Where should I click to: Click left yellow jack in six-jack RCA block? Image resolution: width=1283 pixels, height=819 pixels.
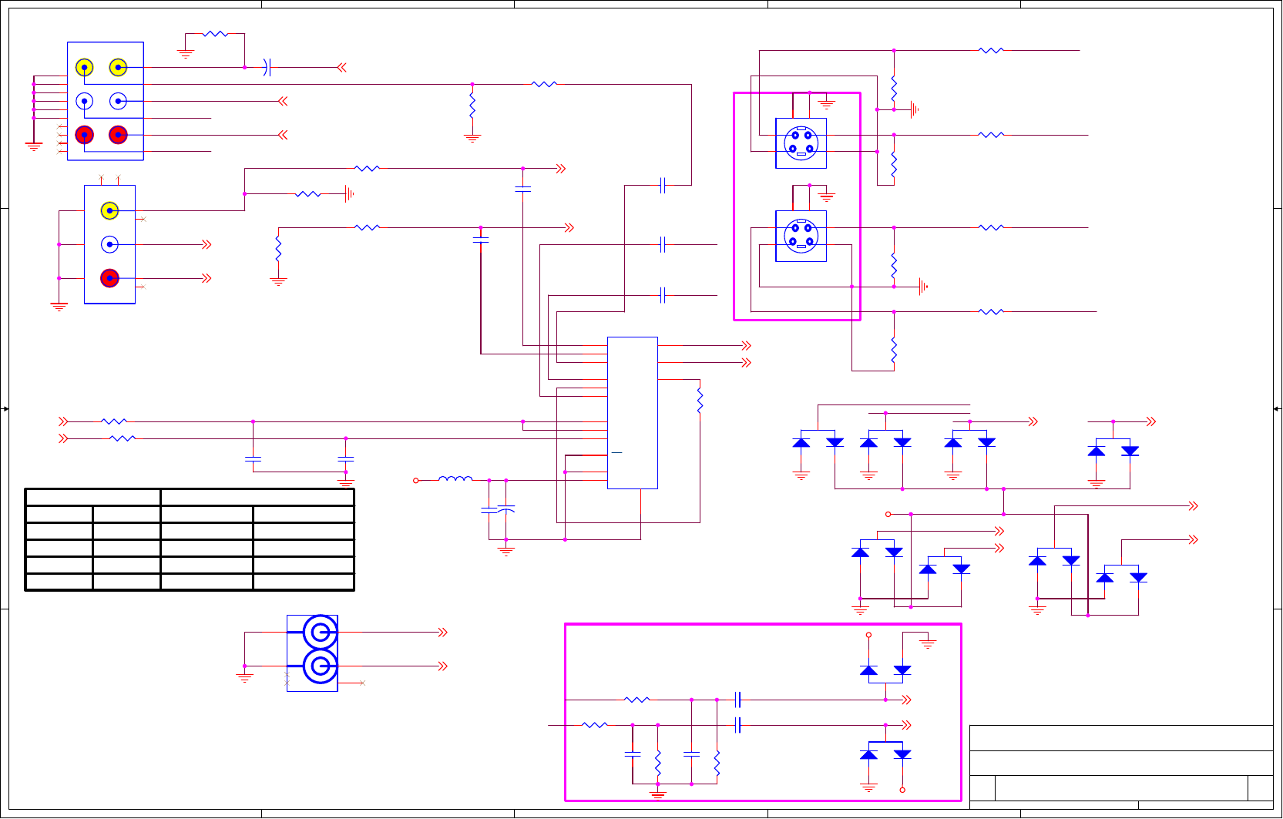(85, 68)
